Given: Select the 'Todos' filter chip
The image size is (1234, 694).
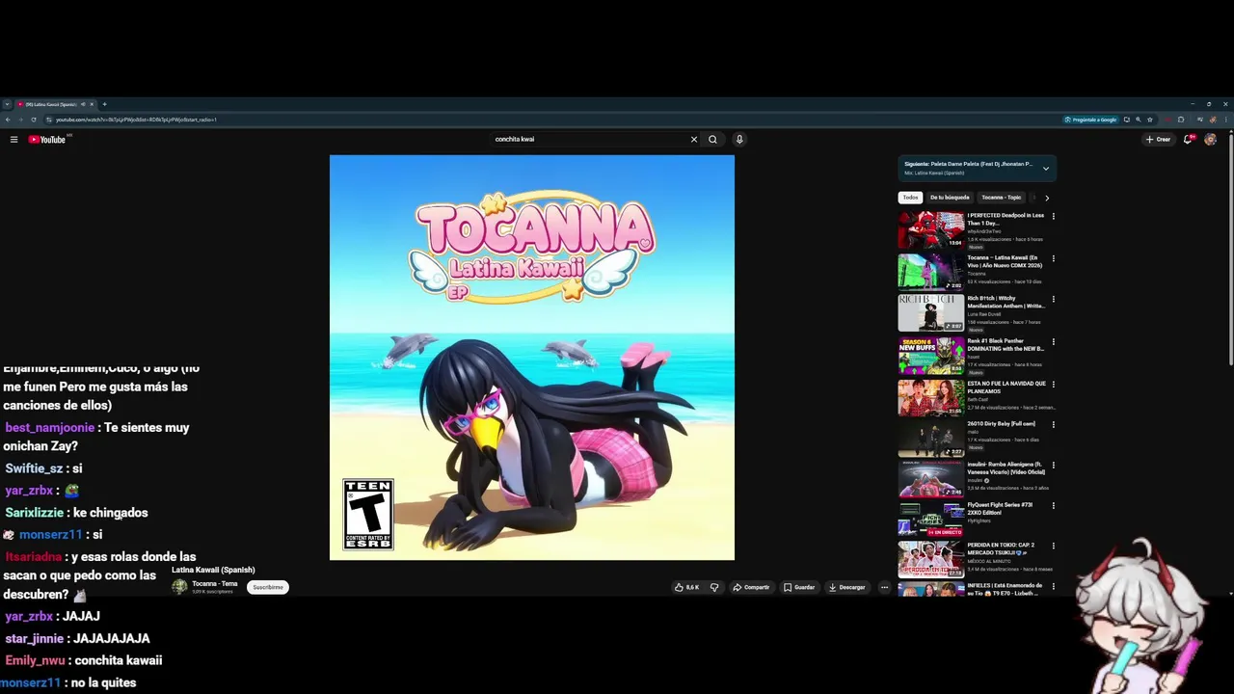Looking at the screenshot, I should (910, 198).
